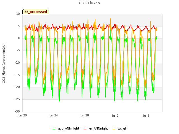The height and width of the screenshot is (134, 179).
Task: Click the Jun 28 x-axis label
Action: [84, 115]
